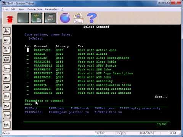Viewport: 183px width, 137px height.
Task: Click the F3=Exit function key text
Action: pyautogui.click(x=31, y=108)
